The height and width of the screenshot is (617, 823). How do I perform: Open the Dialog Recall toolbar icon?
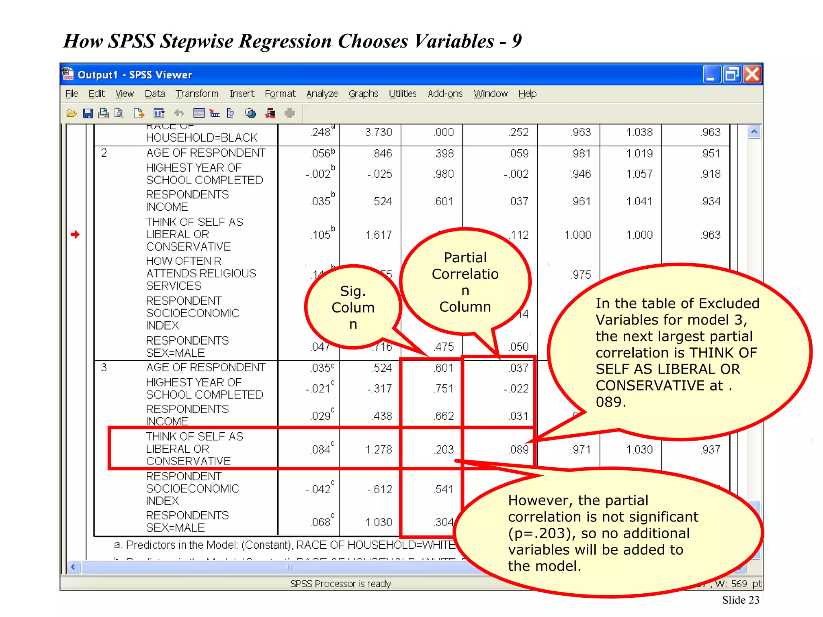pos(159,114)
